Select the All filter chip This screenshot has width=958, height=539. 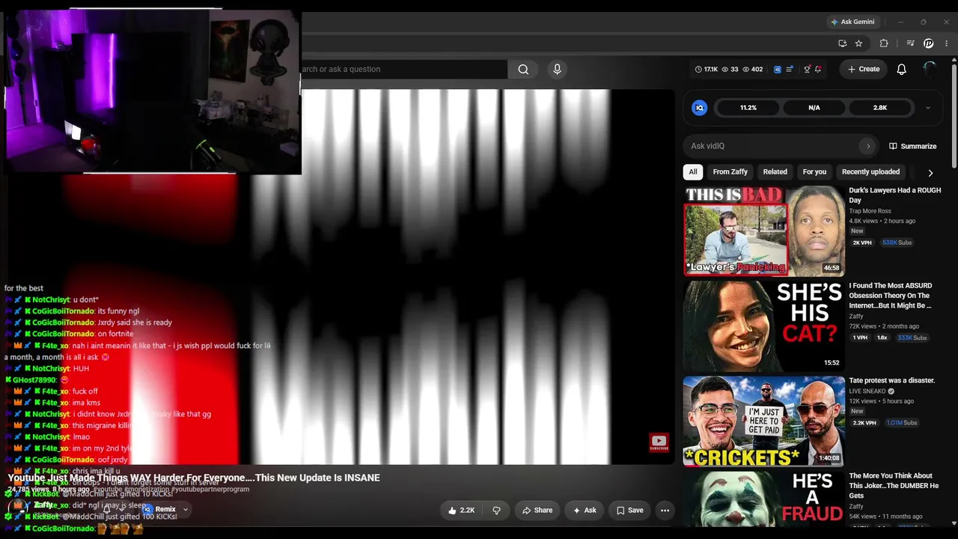[x=693, y=172]
